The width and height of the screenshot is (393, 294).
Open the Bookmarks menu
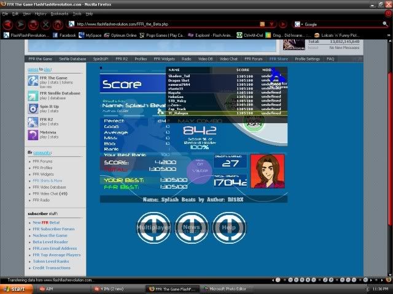[60, 13]
